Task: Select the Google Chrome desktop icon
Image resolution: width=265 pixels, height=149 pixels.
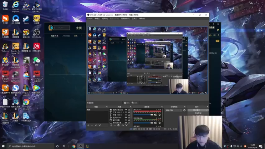Action: coord(26,105)
